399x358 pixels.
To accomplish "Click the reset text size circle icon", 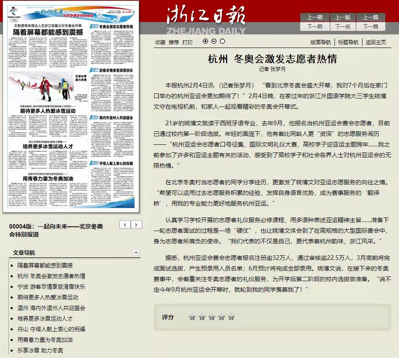I will [x=222, y=41].
